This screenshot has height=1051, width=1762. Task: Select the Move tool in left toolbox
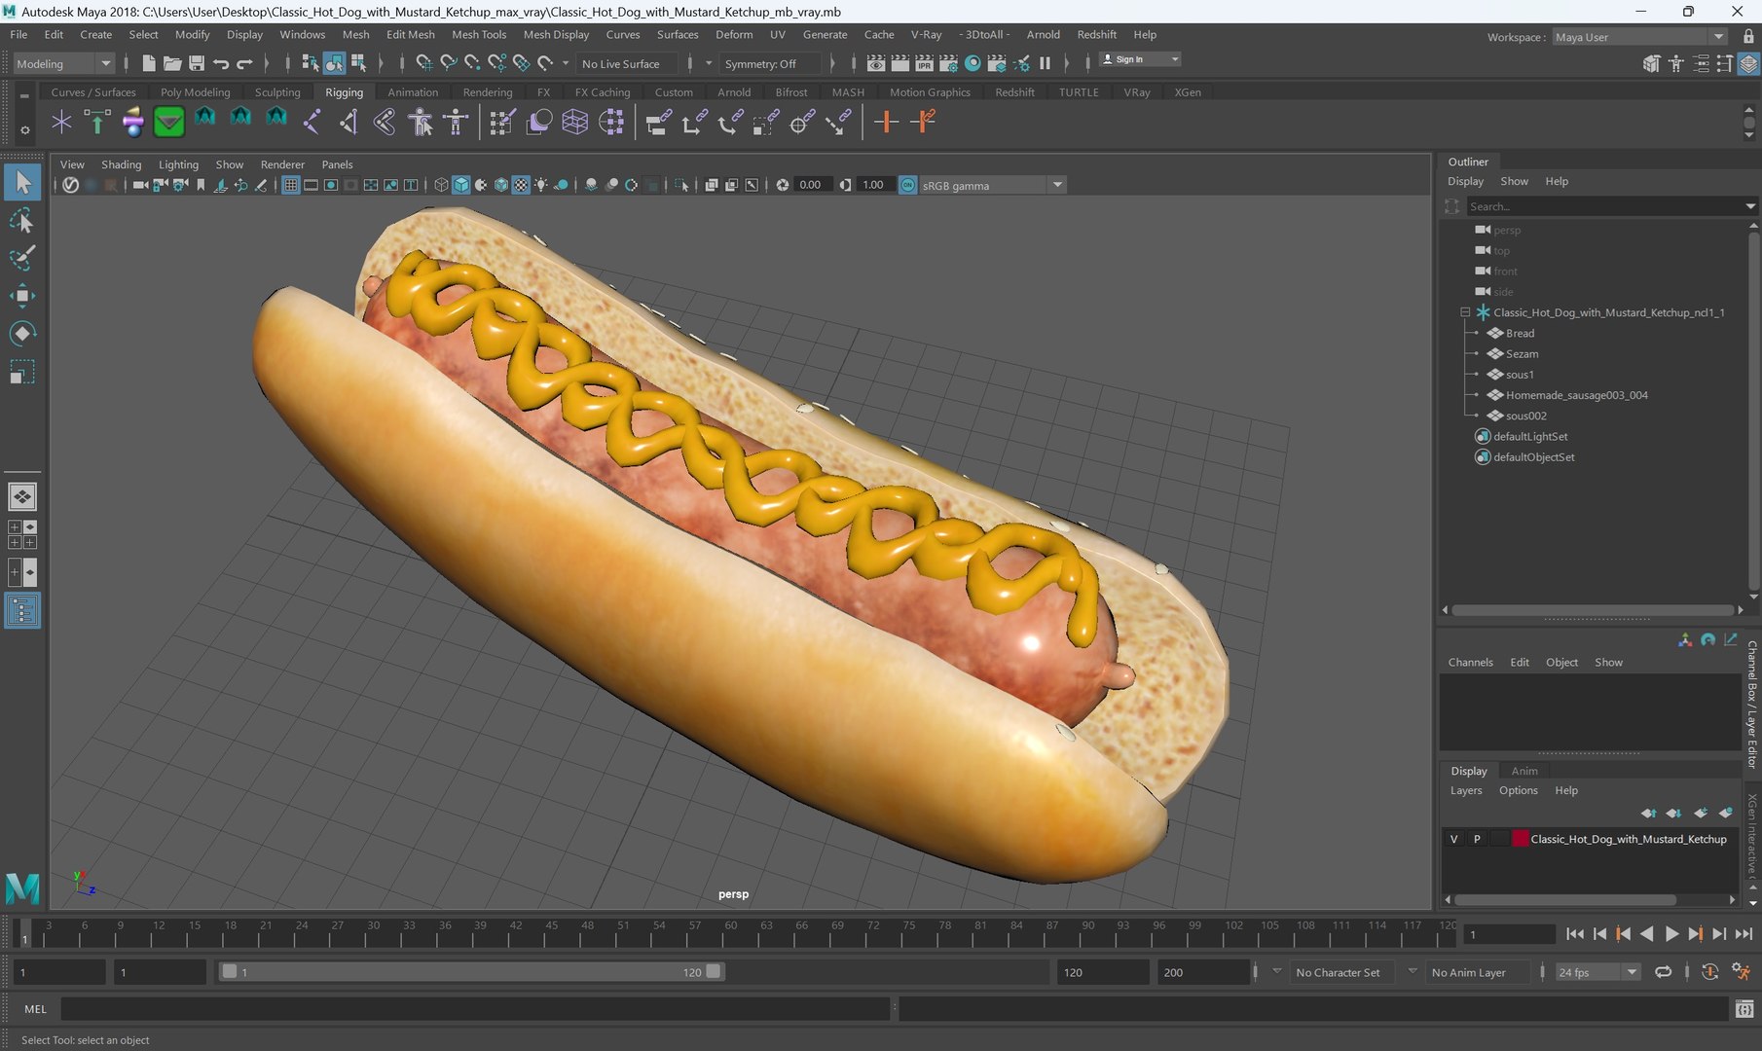point(21,296)
